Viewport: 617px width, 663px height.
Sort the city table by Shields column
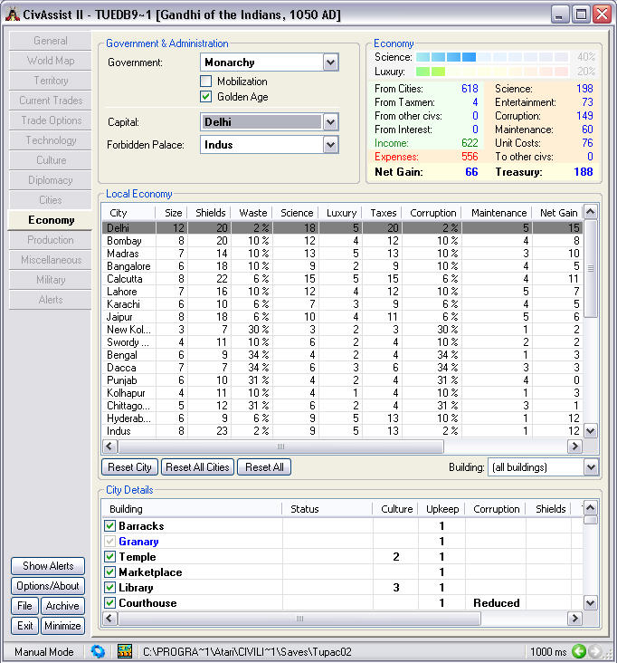210,213
